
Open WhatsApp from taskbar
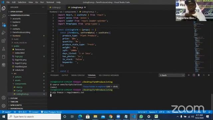point(141,117)
